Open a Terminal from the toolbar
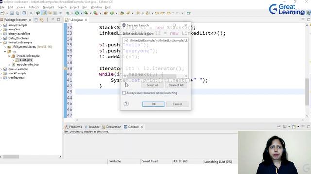The width and height of the screenshot is (311, 174). 24,13
